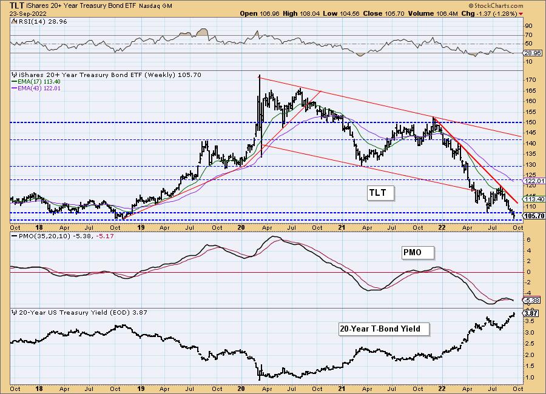The image size is (546, 394).
Task: Click the Low 104.56 readout
Action: [x=341, y=13]
